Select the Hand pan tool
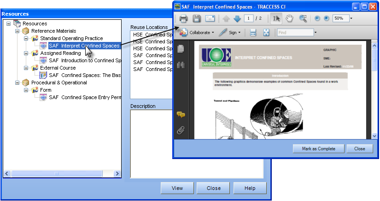 pos(289,18)
